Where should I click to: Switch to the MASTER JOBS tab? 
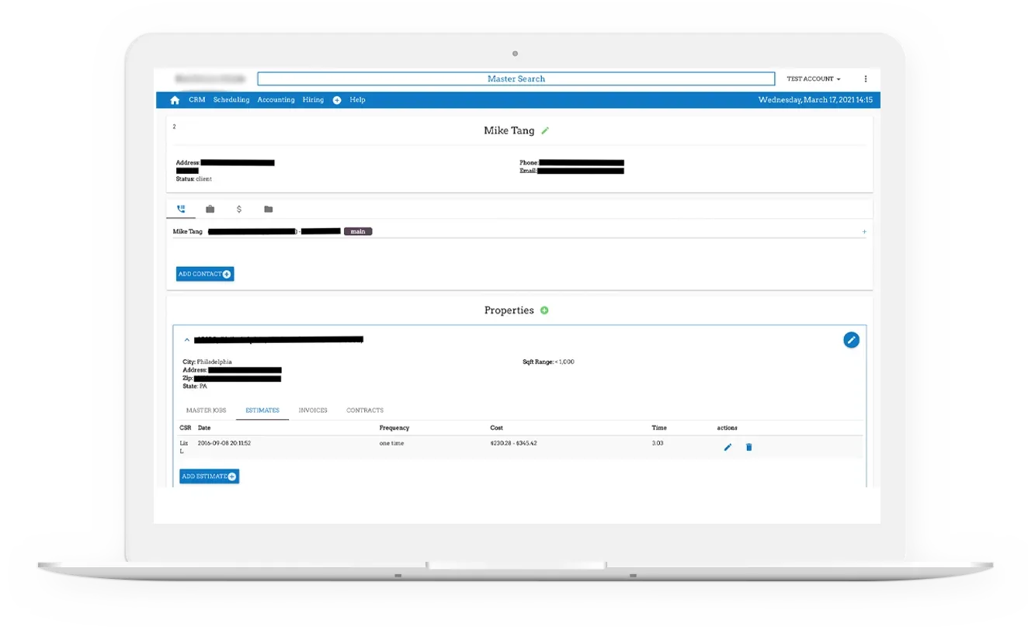(x=206, y=410)
